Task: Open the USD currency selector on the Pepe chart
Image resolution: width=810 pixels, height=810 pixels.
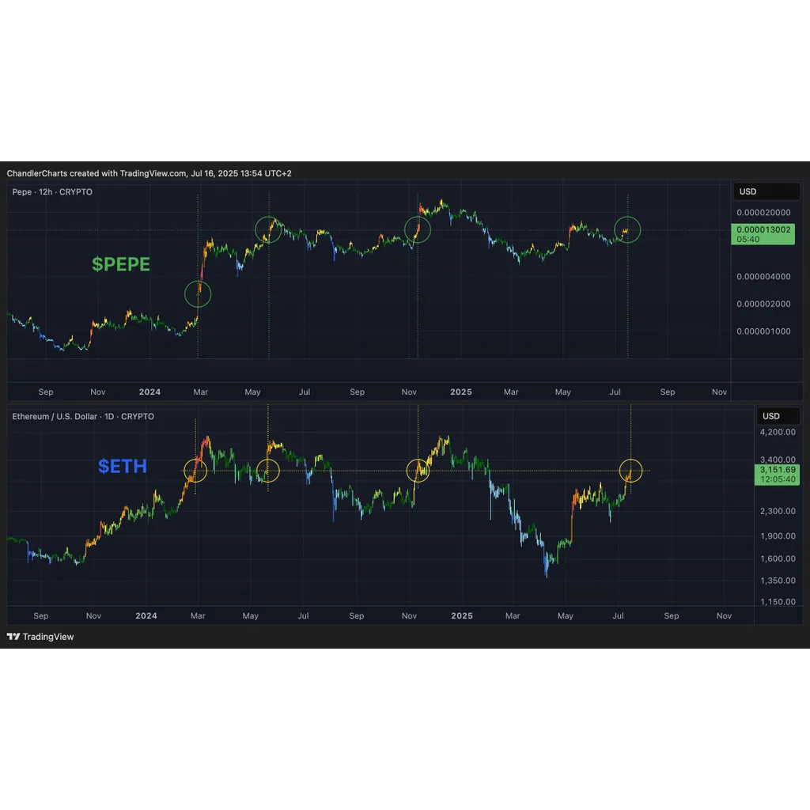Action: tap(766, 191)
